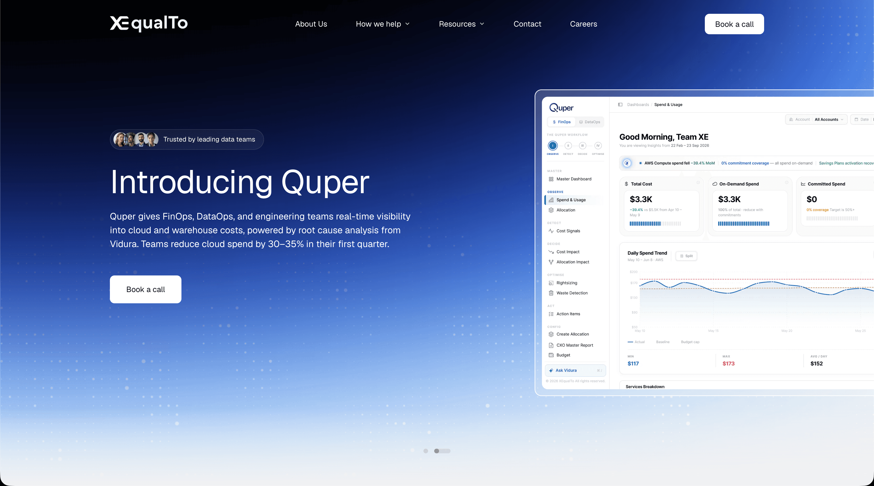Click the Dashboards breadcrumb
Image resolution: width=874 pixels, height=486 pixels.
(638, 105)
